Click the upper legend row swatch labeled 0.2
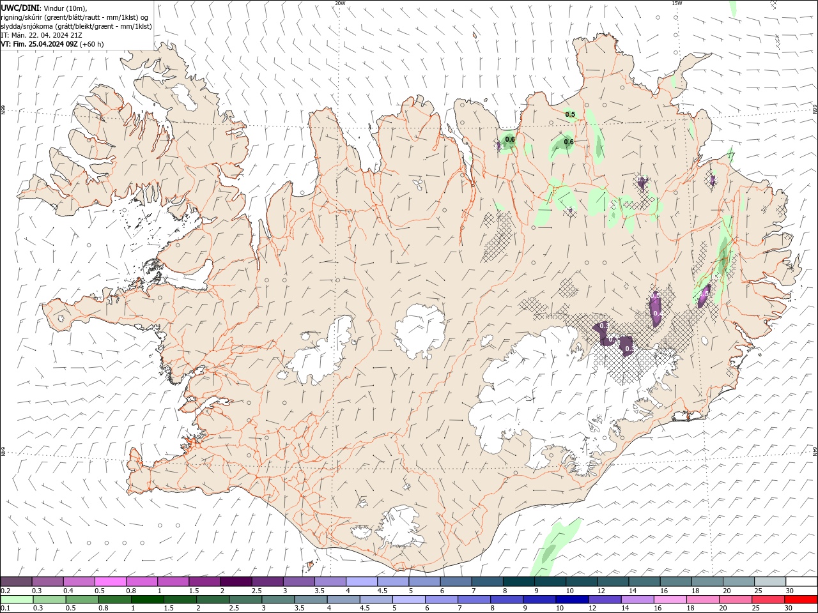Screen dimensions: 818x613 (x=16, y=582)
